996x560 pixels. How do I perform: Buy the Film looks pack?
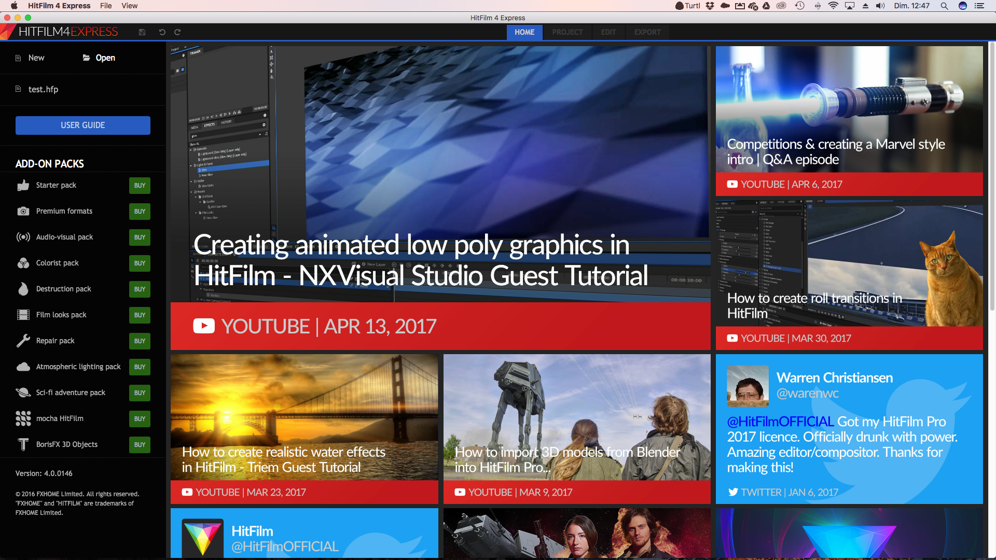(140, 315)
